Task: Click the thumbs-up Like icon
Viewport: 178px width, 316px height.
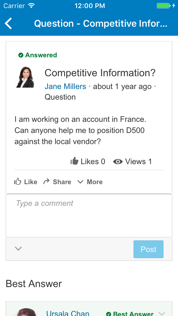Action: pos(18,182)
